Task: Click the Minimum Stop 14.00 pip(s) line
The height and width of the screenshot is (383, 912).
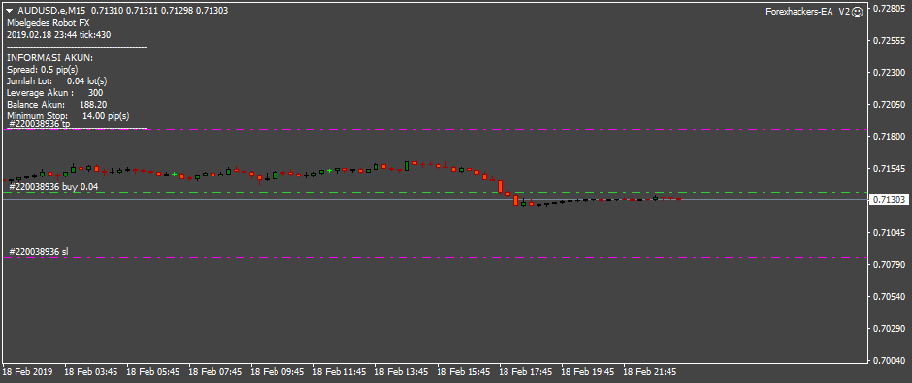Action: coord(68,116)
